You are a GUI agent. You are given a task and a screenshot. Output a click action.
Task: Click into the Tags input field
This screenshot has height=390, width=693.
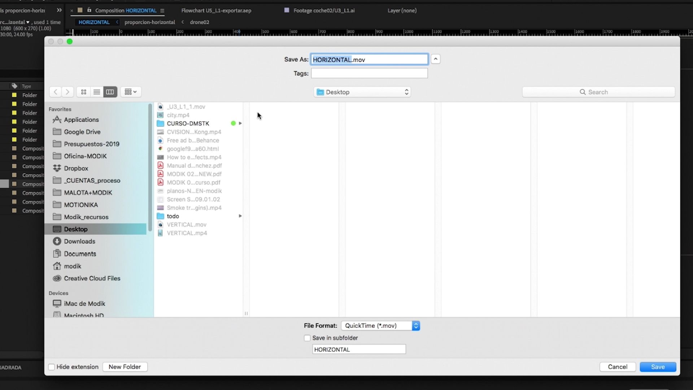coord(369,73)
